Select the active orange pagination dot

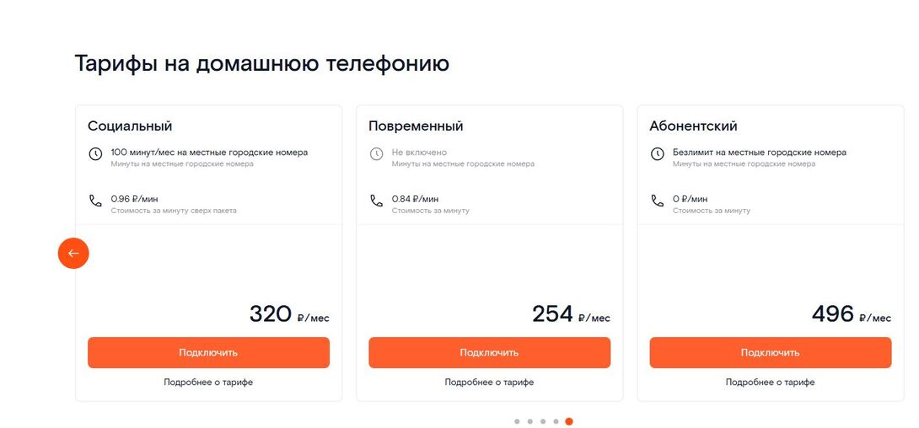tap(569, 421)
